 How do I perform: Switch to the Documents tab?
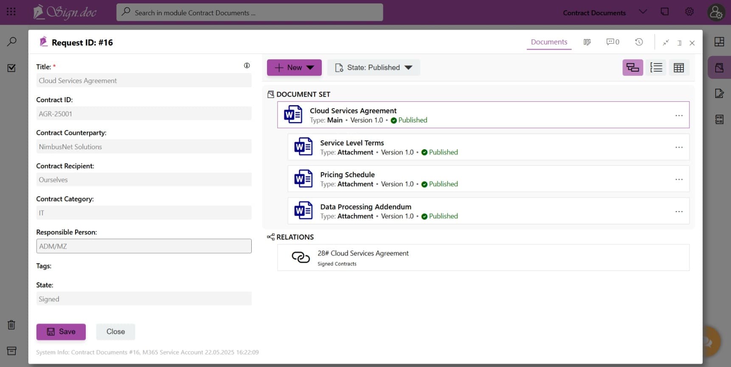549,42
